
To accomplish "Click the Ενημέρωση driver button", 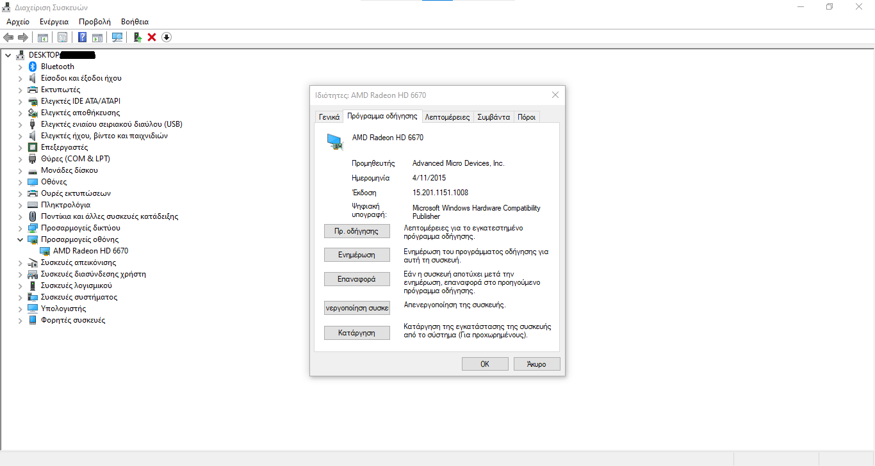I will (357, 255).
